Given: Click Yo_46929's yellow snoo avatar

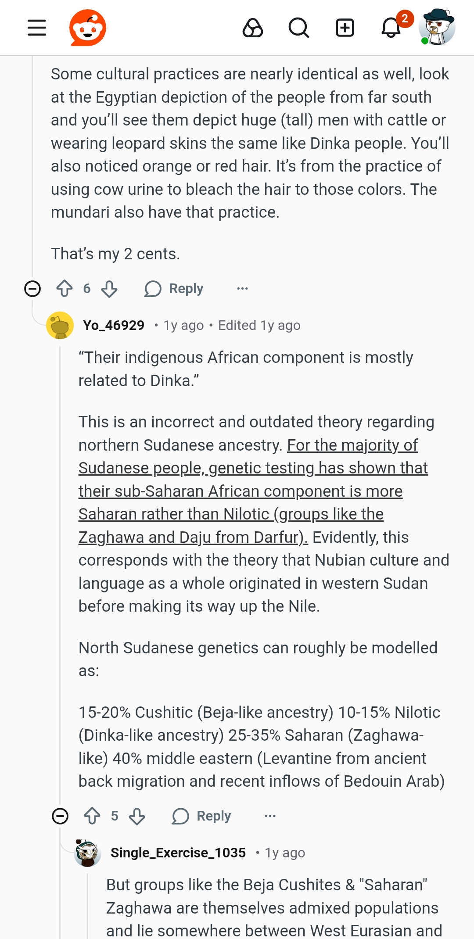Looking at the screenshot, I should [60, 325].
